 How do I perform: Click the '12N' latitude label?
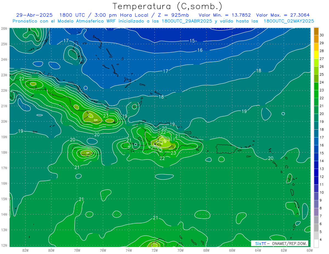pyautogui.click(x=4, y=245)
